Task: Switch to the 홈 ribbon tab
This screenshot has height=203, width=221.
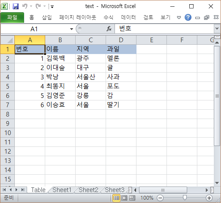Action: 32,17
